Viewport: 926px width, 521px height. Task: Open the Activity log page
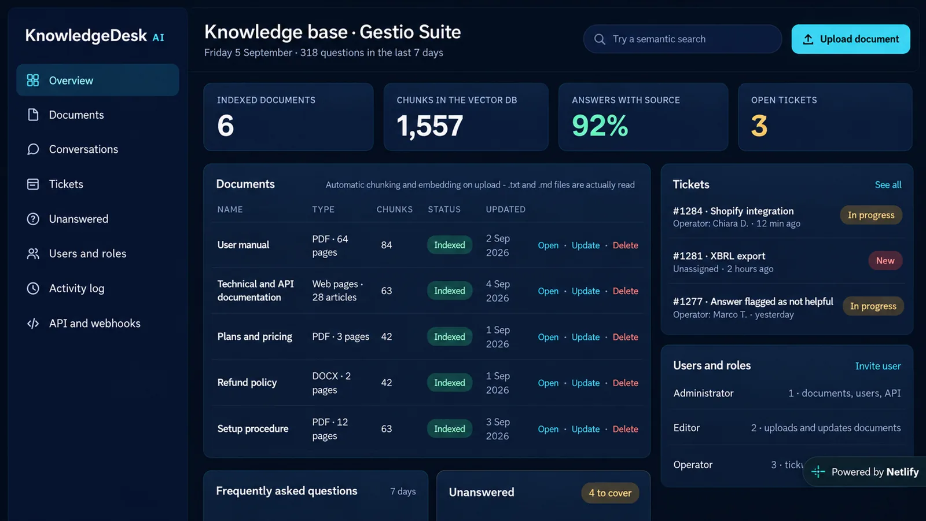[x=97, y=288]
